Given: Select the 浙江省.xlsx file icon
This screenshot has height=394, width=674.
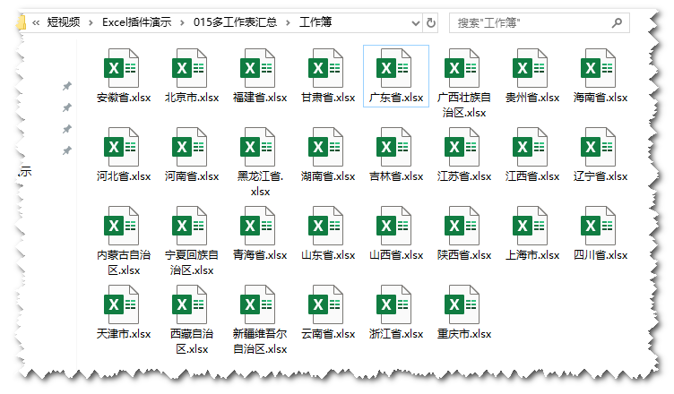Looking at the screenshot, I should [393, 304].
